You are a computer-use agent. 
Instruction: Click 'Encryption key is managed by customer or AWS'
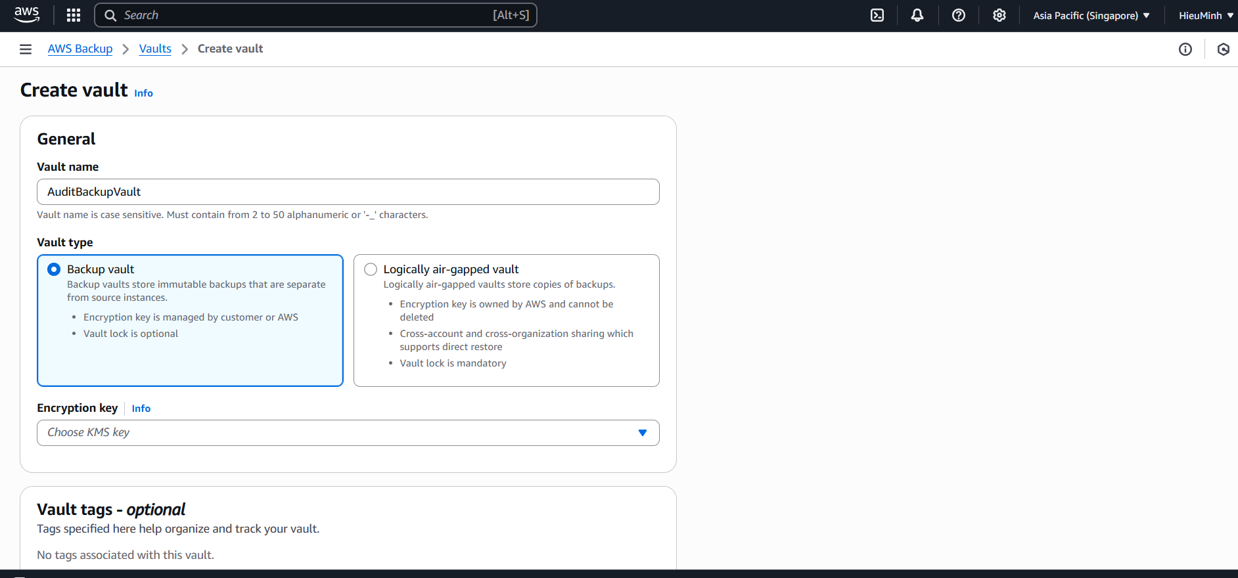[x=191, y=317]
